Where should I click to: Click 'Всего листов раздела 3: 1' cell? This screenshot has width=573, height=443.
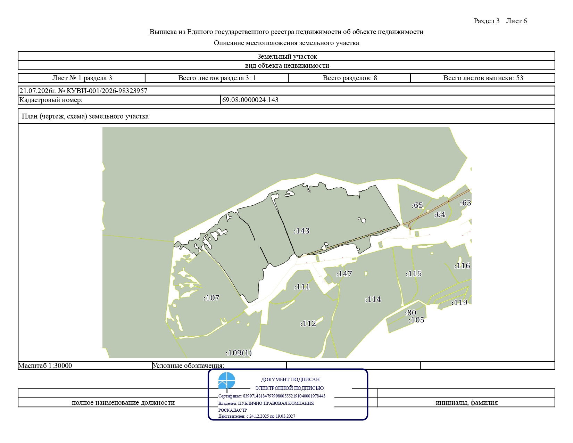coord(217,78)
